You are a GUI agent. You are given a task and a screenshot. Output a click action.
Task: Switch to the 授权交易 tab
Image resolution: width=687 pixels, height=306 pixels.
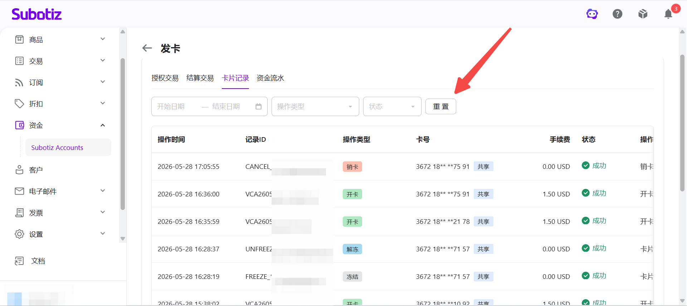pos(165,78)
